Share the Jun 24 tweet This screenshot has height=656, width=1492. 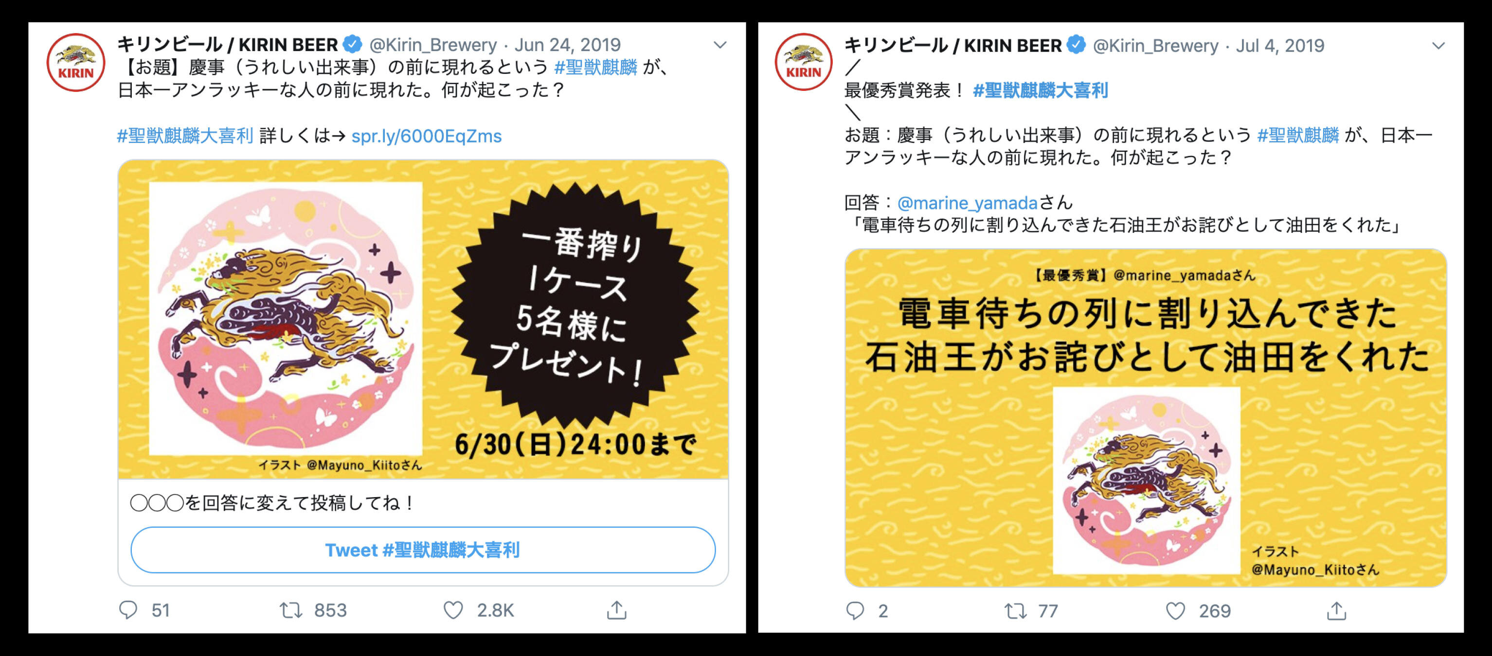click(616, 609)
